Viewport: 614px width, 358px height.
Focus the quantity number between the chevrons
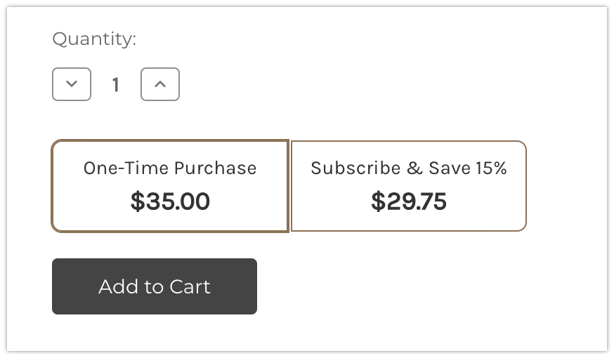[x=116, y=85]
